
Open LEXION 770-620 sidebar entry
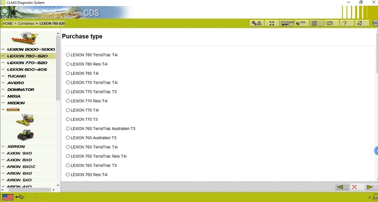[x=28, y=63]
